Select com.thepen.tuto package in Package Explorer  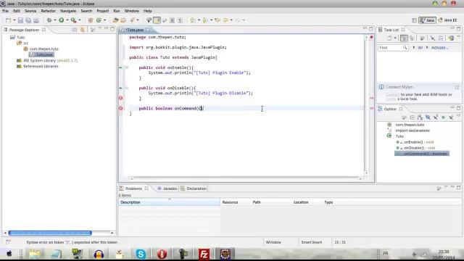41,49
